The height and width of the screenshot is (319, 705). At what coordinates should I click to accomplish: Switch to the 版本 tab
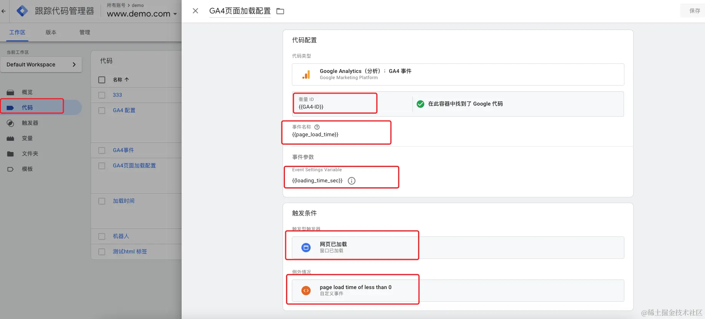pyautogui.click(x=51, y=32)
